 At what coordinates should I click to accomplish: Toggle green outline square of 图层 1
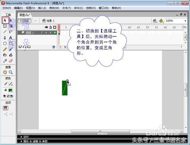pyautogui.click(x=55, y=33)
